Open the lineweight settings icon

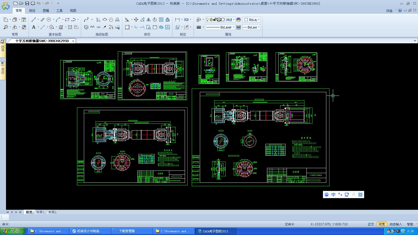click(x=199, y=27)
